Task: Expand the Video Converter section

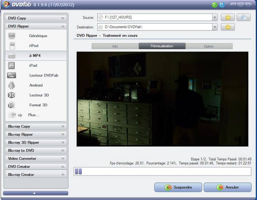Action: (36, 158)
